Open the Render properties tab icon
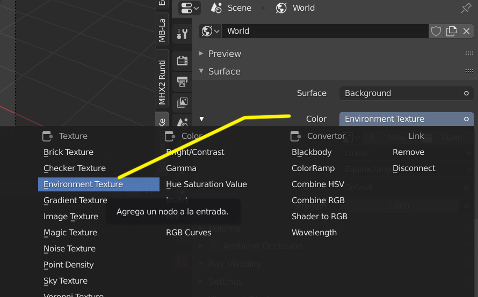478x297 pixels. pos(183,61)
